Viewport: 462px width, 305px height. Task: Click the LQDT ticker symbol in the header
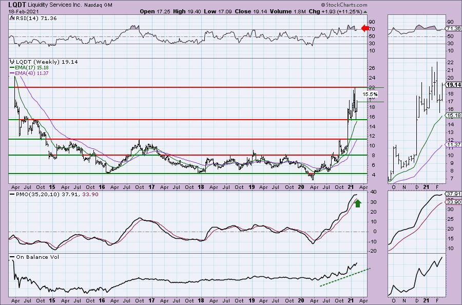click(x=17, y=5)
